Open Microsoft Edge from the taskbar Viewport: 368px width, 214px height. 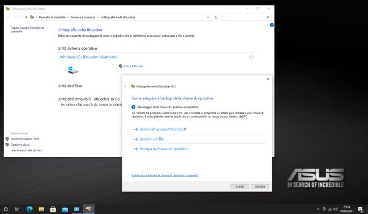click(x=29, y=209)
